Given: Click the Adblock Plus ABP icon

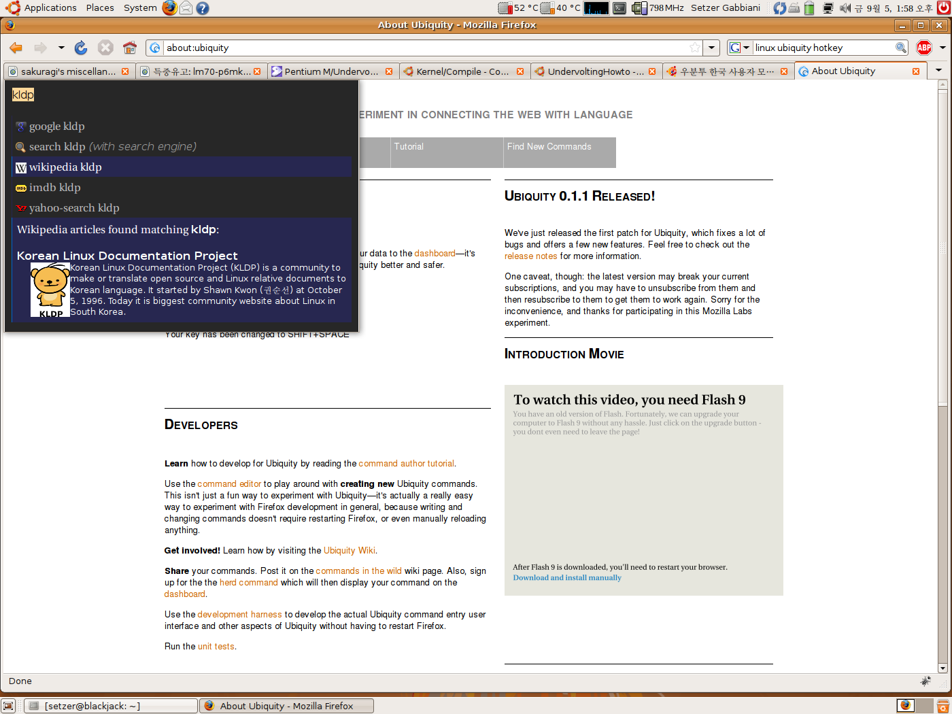Looking at the screenshot, I should coord(924,48).
